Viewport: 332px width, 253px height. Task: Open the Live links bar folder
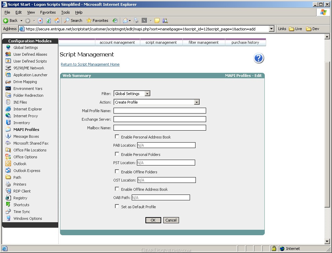point(296,29)
